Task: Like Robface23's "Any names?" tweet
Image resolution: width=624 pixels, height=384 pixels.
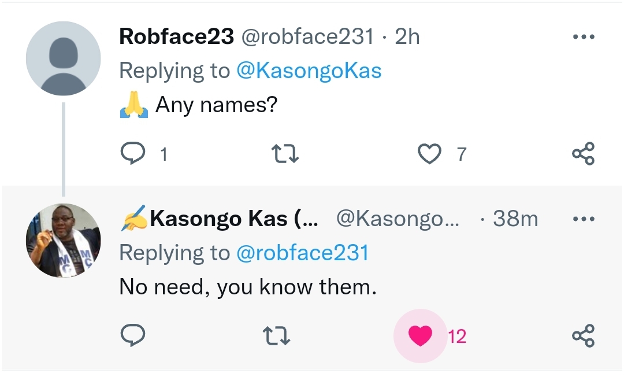Action: point(429,154)
